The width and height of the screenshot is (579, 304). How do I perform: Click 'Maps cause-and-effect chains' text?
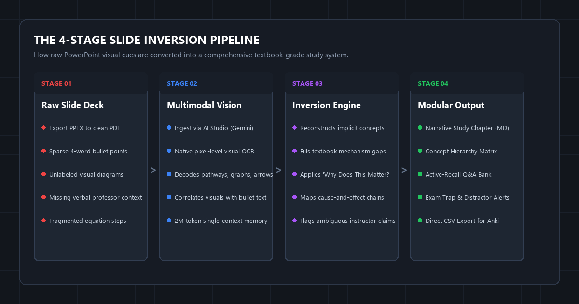[342, 198]
